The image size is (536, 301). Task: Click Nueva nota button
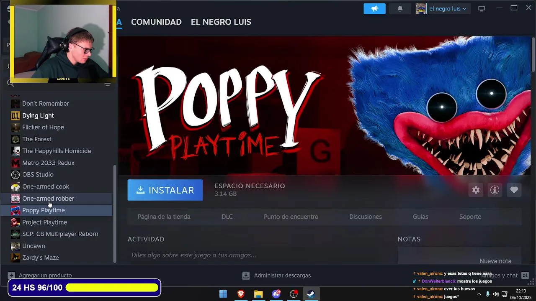tap(495, 261)
